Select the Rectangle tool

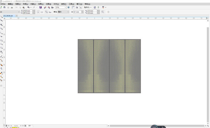[x=1, y=40]
